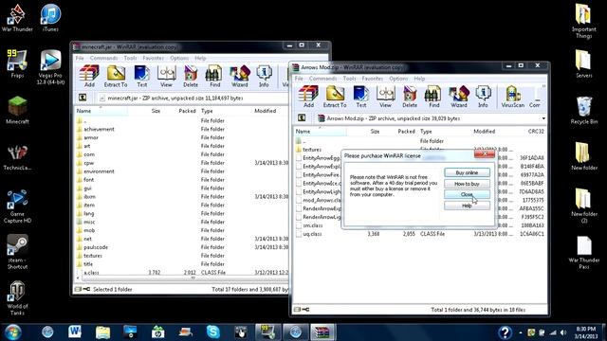This screenshot has height=341, width=607.
Task: Click the taskbar clock showing 8:30 PM
Action: coord(585,332)
